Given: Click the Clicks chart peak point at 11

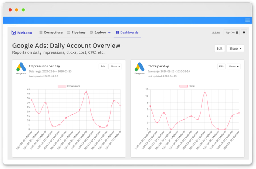Looking at the screenshot, I should tap(205, 93).
